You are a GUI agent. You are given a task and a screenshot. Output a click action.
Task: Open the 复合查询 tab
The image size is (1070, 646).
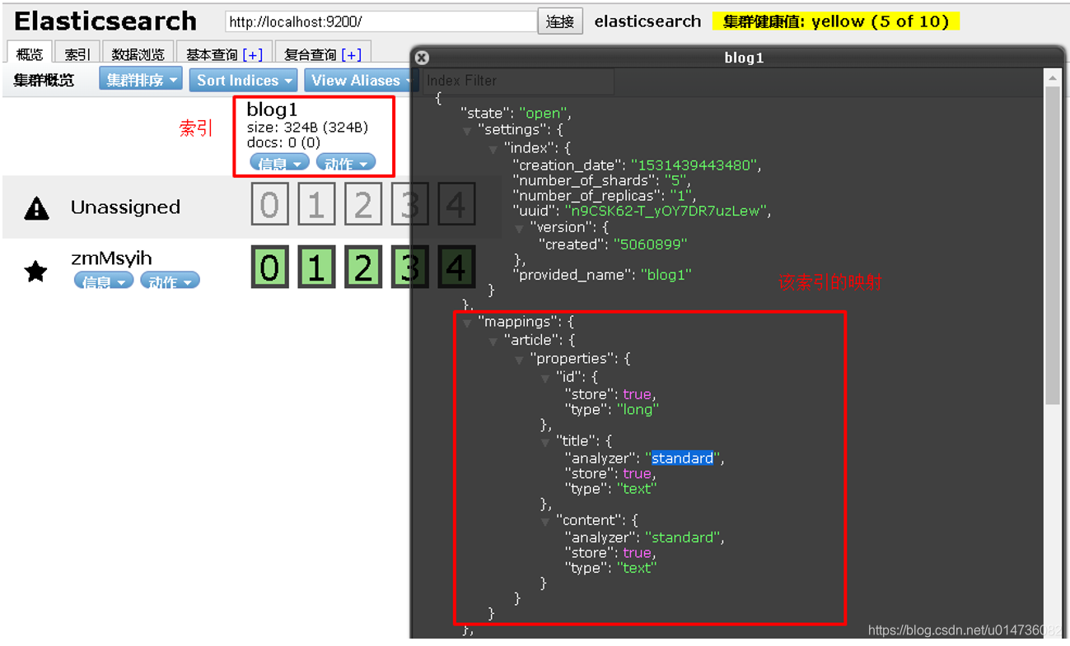[310, 54]
